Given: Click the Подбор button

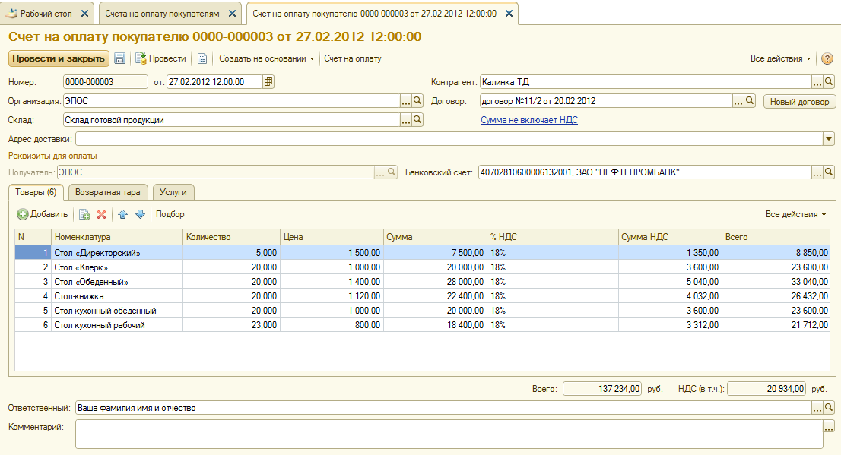Looking at the screenshot, I should pyautogui.click(x=170, y=214).
